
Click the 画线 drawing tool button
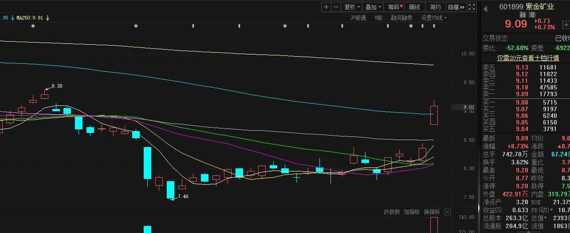tap(415, 7)
